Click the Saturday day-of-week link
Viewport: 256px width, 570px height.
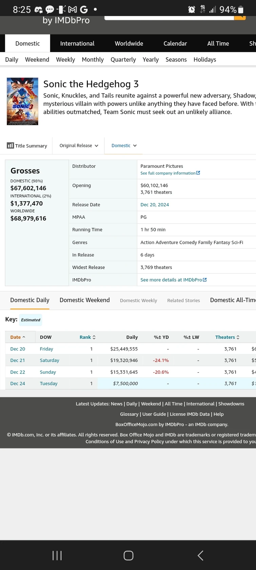point(50,360)
